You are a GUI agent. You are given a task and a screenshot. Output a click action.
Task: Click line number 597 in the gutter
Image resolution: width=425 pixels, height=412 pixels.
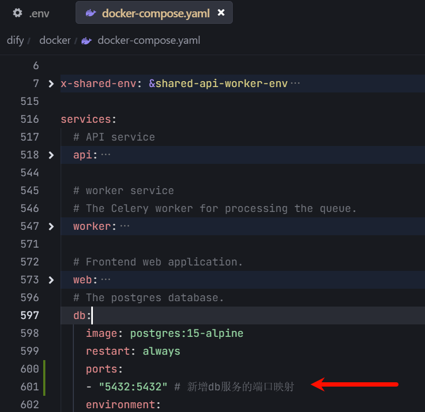click(30, 315)
